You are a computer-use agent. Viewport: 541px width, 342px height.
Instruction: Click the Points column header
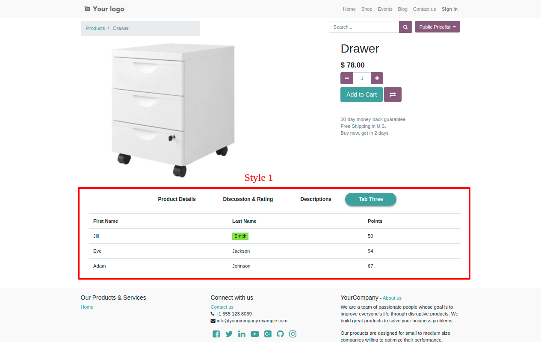[375, 221]
